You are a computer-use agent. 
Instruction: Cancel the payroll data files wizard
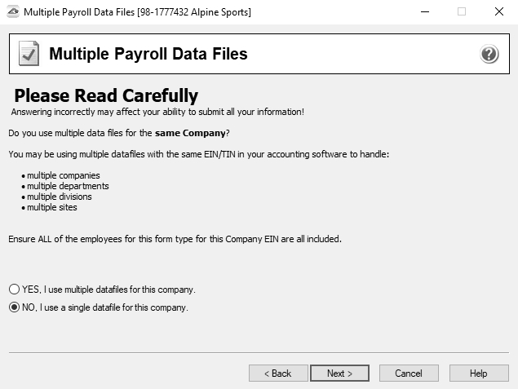[x=409, y=374]
